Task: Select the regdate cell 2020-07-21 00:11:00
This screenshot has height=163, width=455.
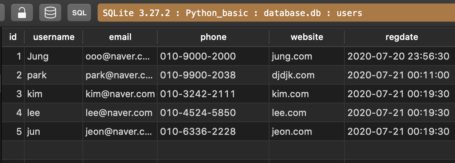Action: [x=398, y=75]
